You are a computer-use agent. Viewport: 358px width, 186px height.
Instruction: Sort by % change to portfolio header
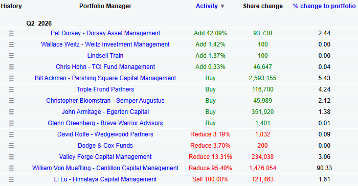324,6
